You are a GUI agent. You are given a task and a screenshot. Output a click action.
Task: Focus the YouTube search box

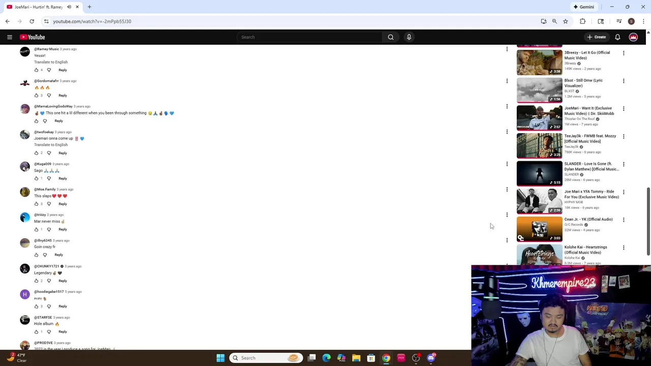point(309,37)
